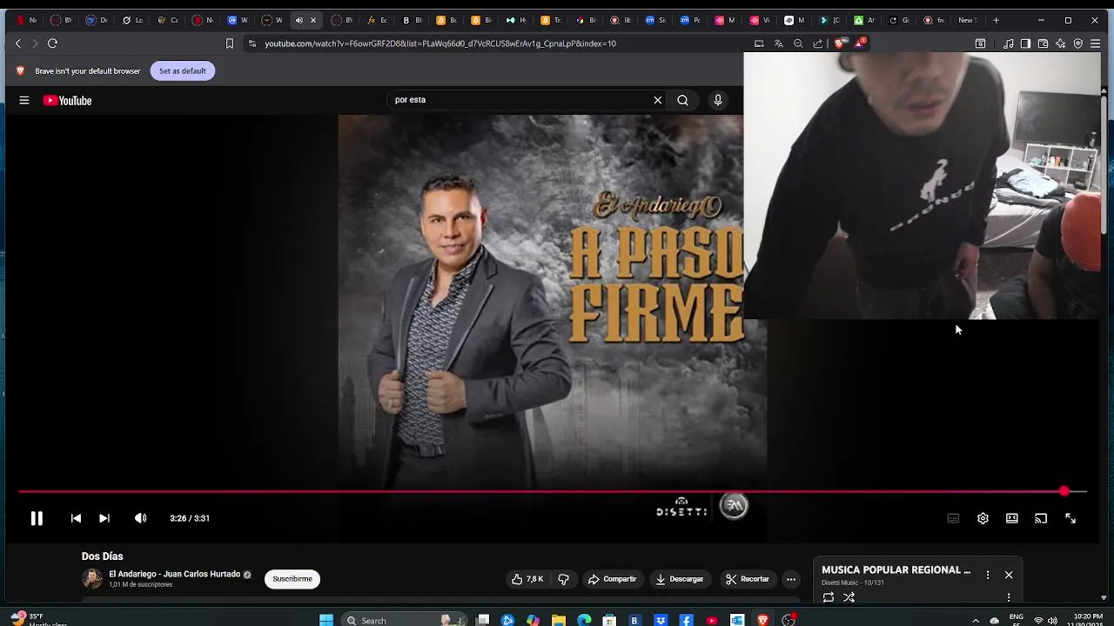
Task: Dislike the video
Action: point(563,579)
